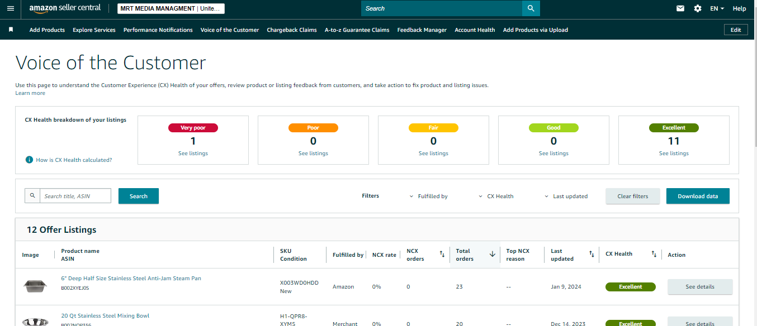Click the Download data button
Viewport: 757px width, 326px height.
pyautogui.click(x=698, y=196)
